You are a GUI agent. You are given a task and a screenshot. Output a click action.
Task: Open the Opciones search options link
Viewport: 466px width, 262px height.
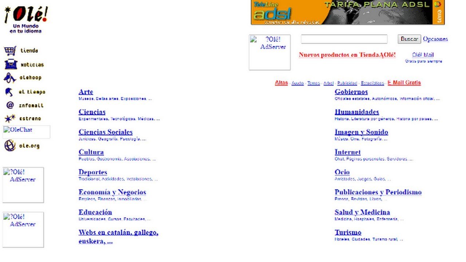[435, 39]
